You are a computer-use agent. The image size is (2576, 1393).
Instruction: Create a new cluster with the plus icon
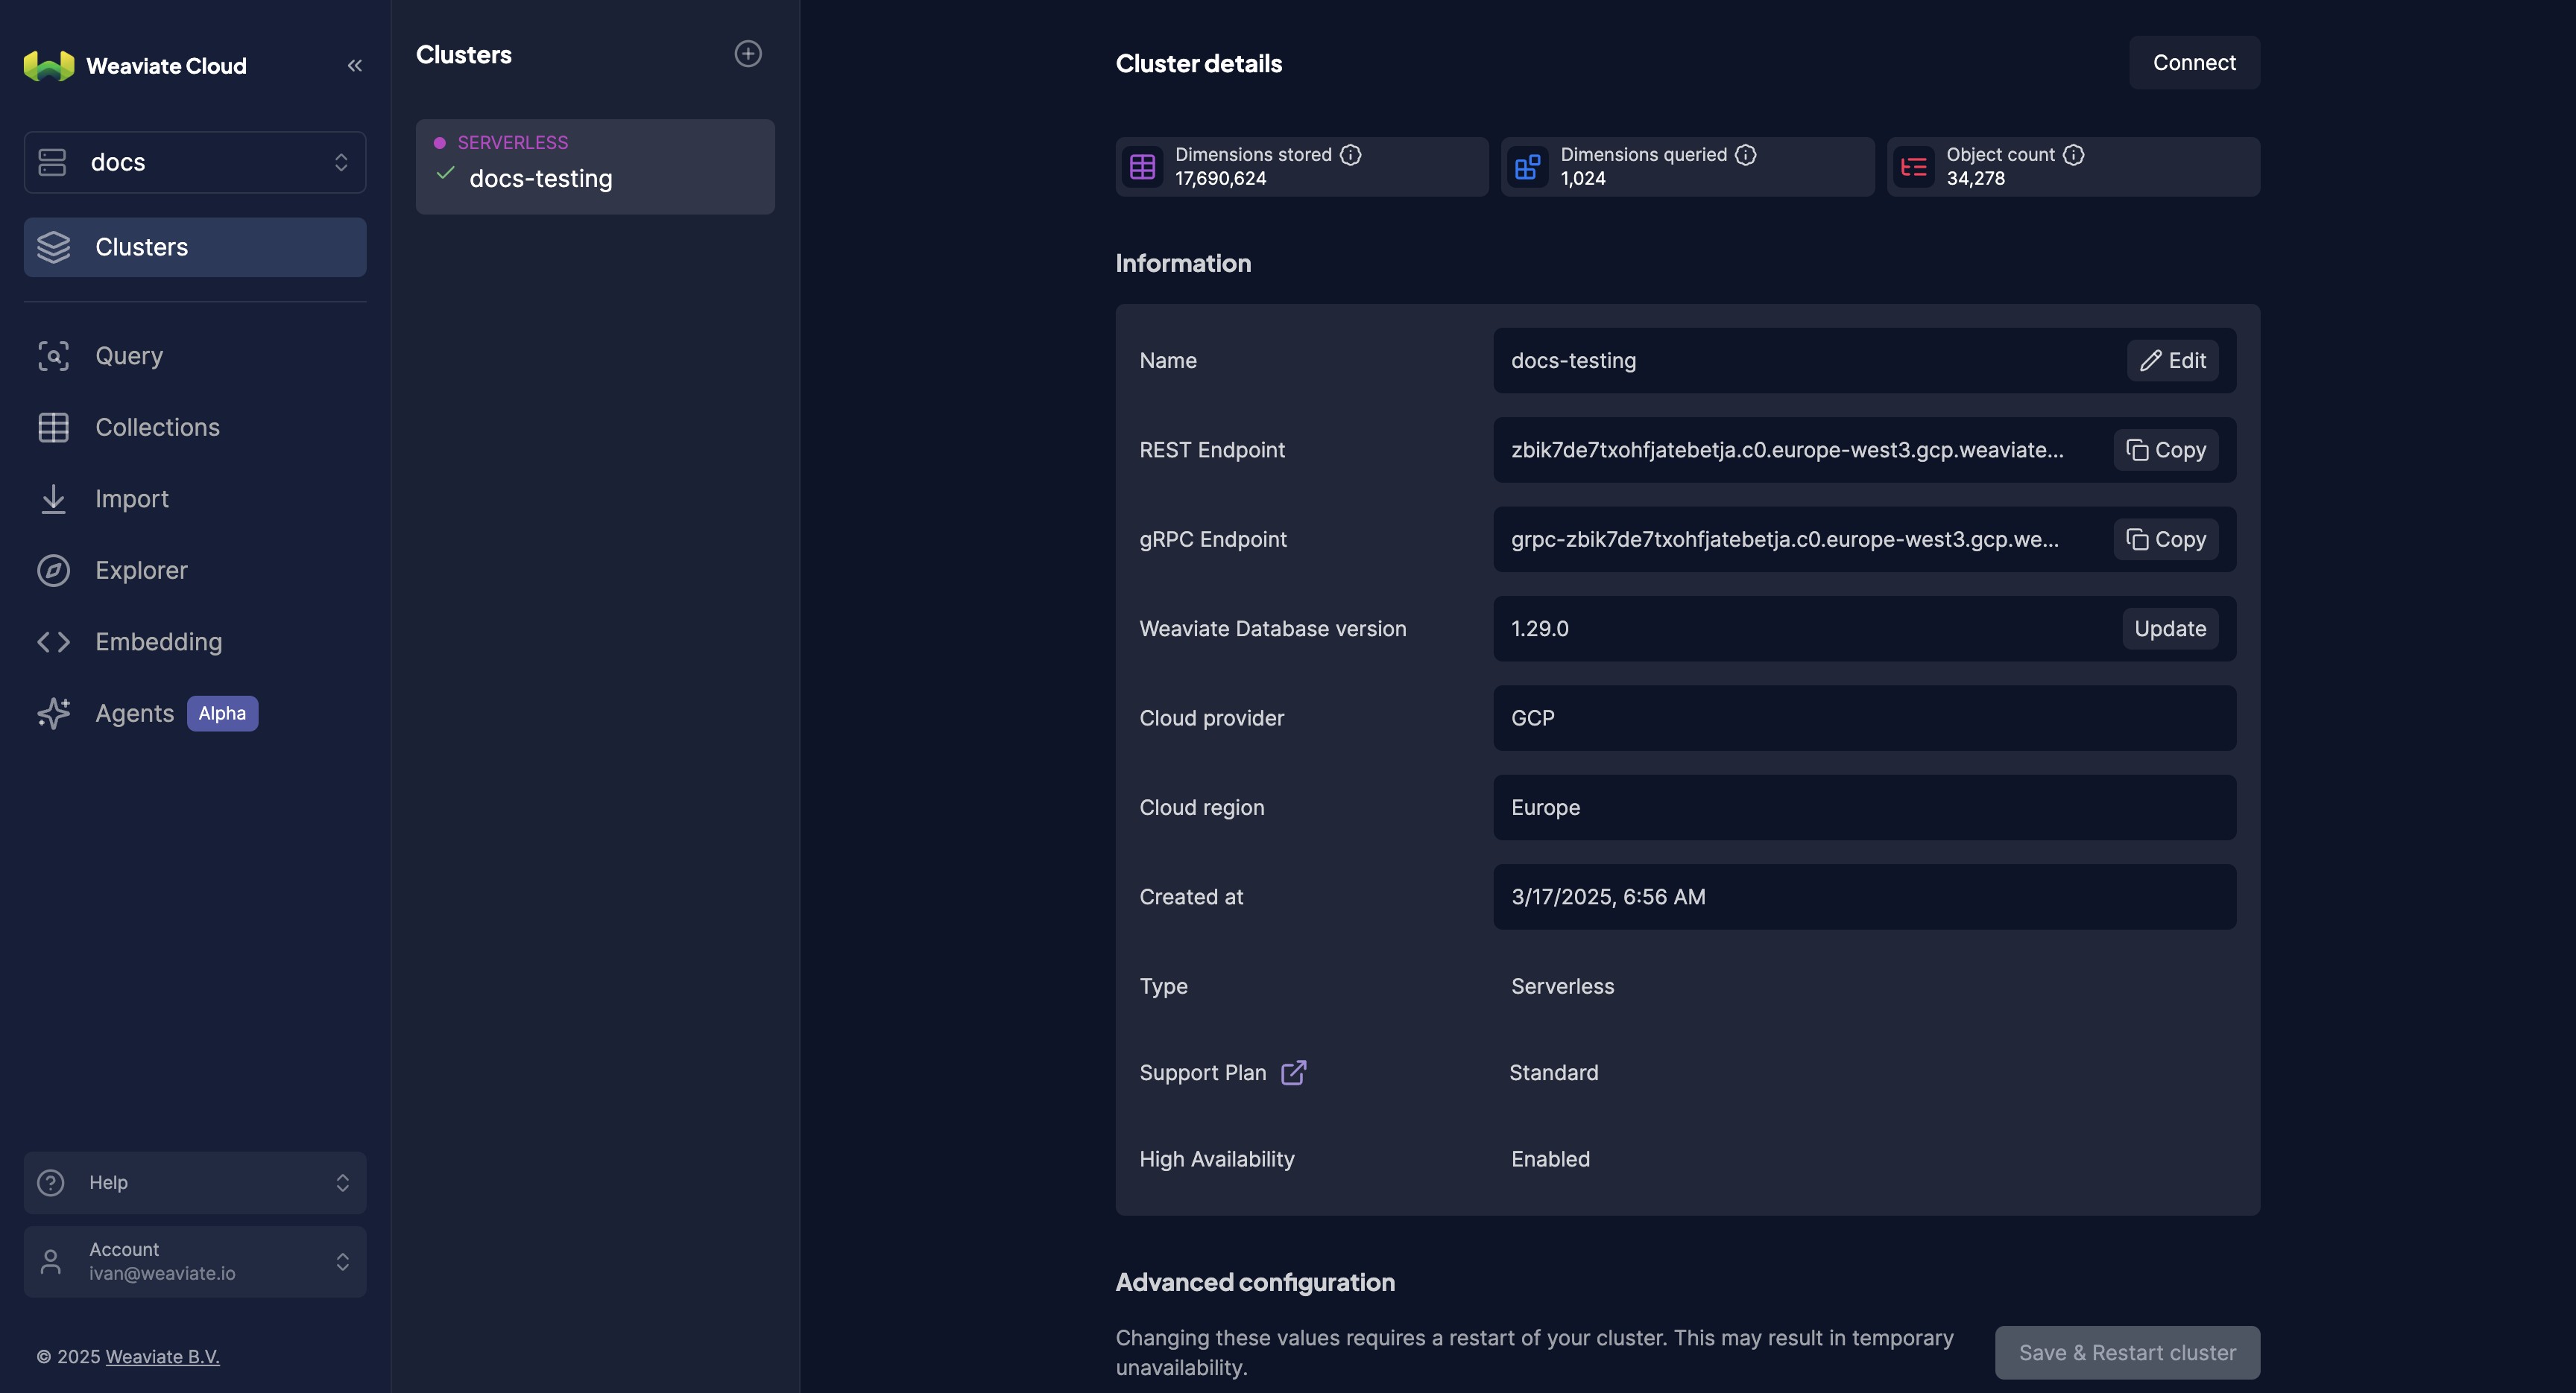tap(748, 54)
